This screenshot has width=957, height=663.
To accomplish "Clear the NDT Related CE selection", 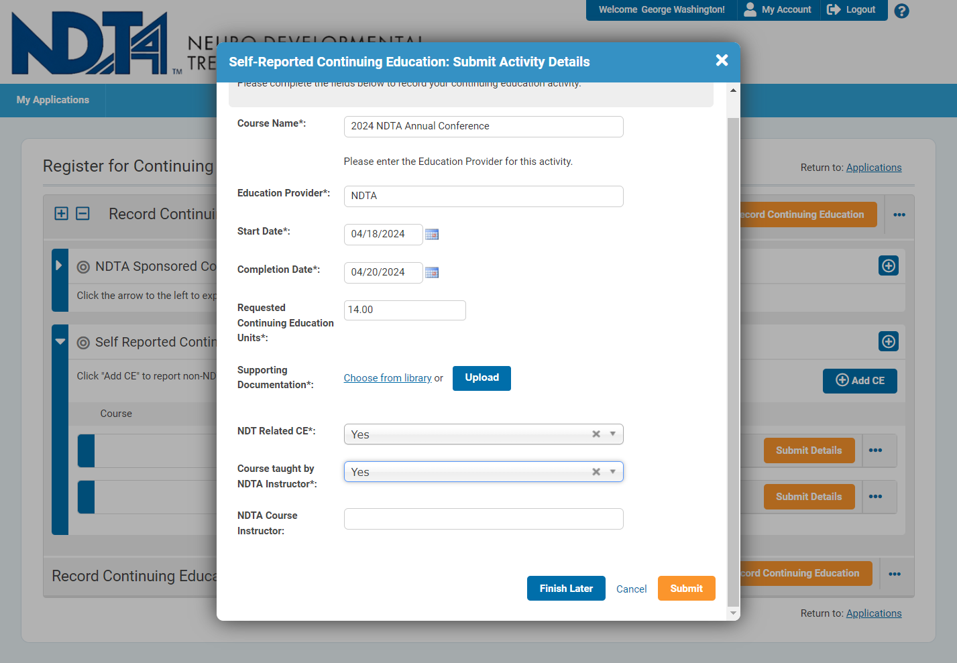I will point(596,434).
